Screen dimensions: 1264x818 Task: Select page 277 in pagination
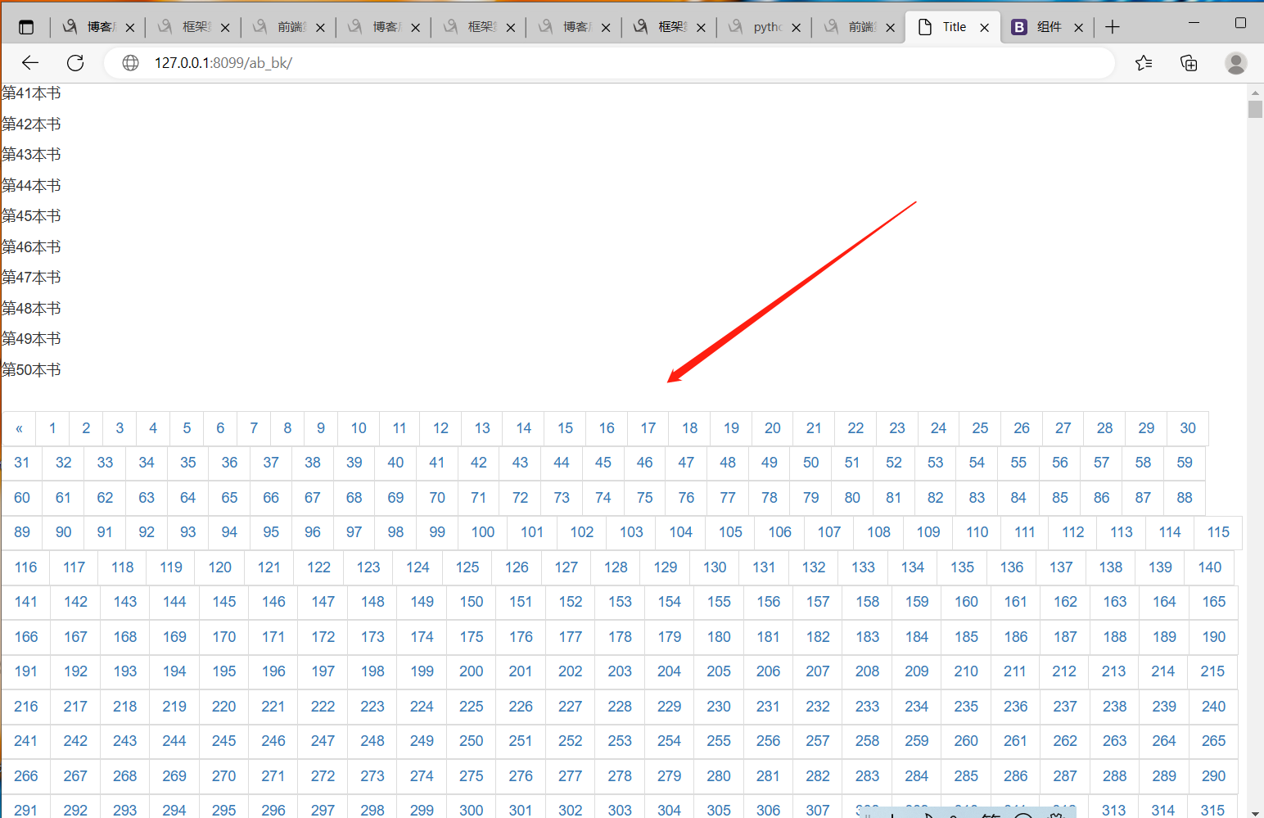tap(571, 776)
